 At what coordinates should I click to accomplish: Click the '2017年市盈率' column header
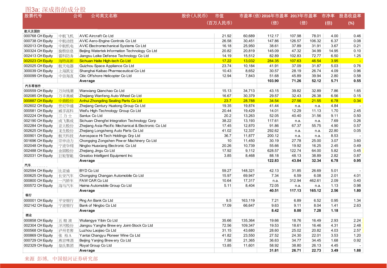304,16
